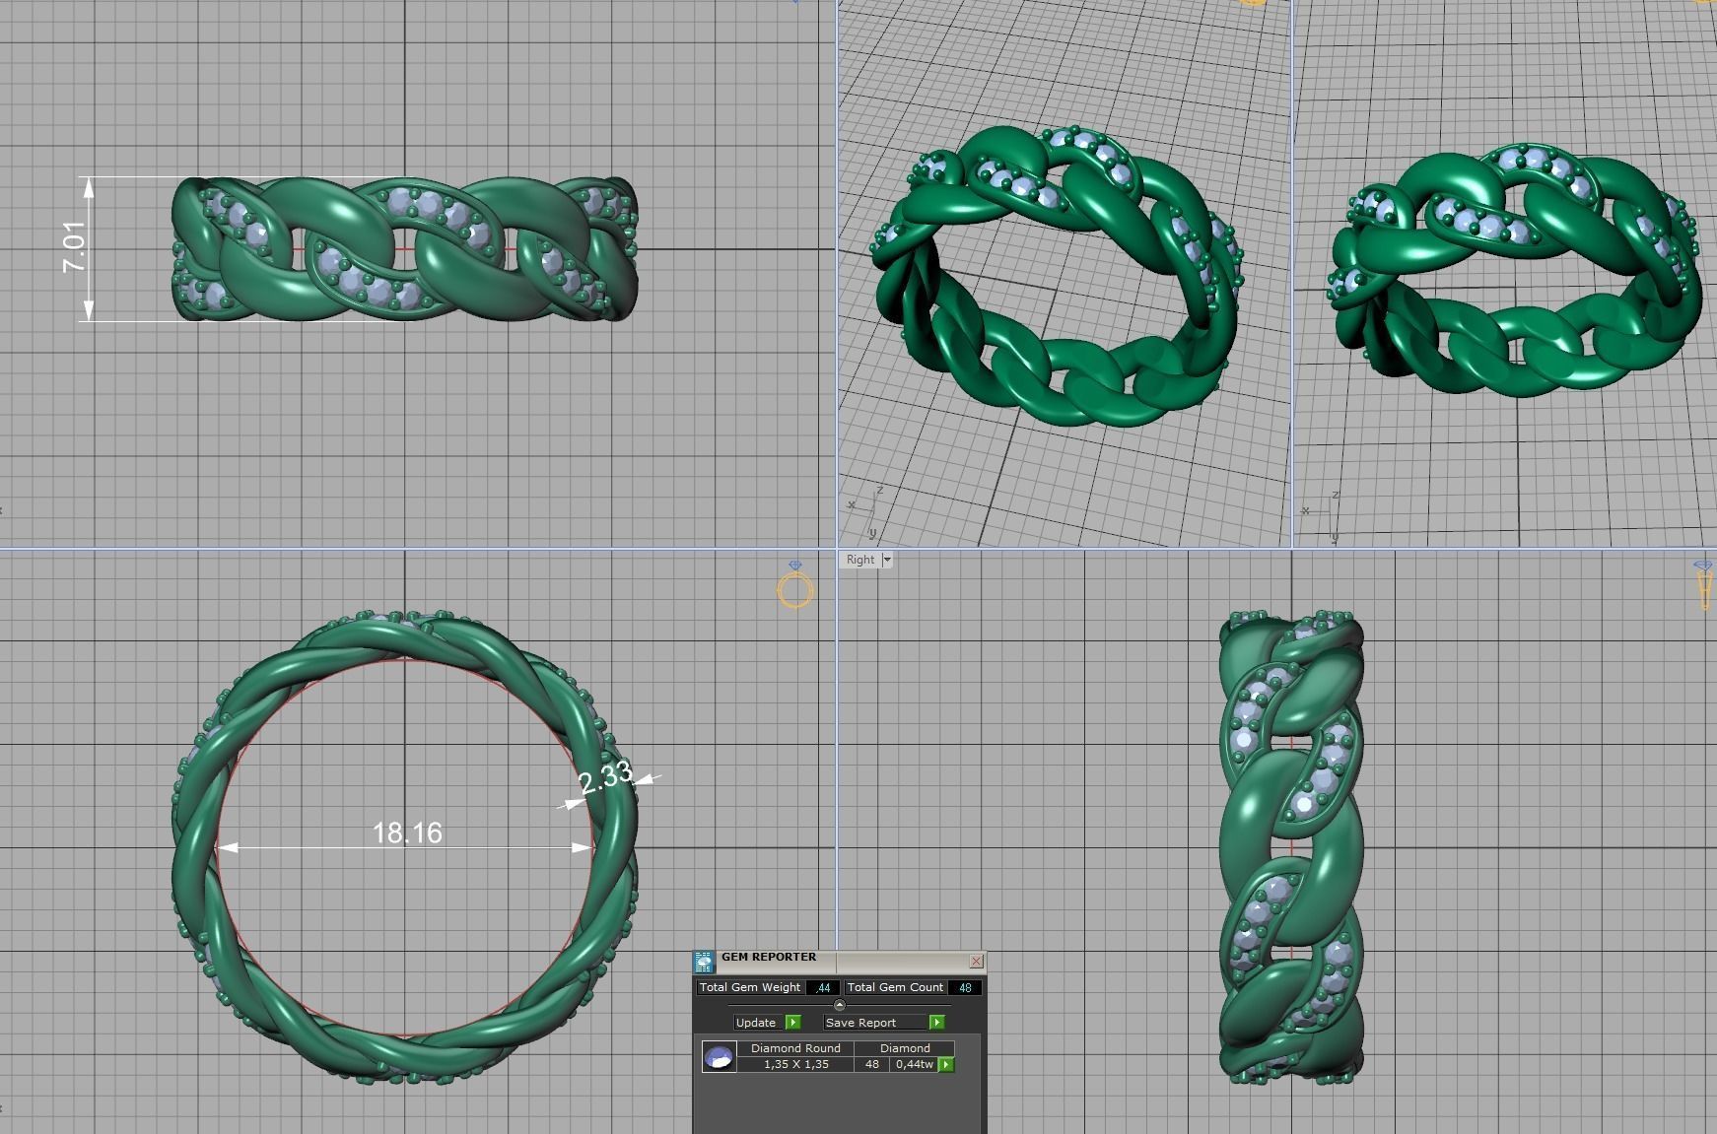Click the Diamond Round cell

795,1048
